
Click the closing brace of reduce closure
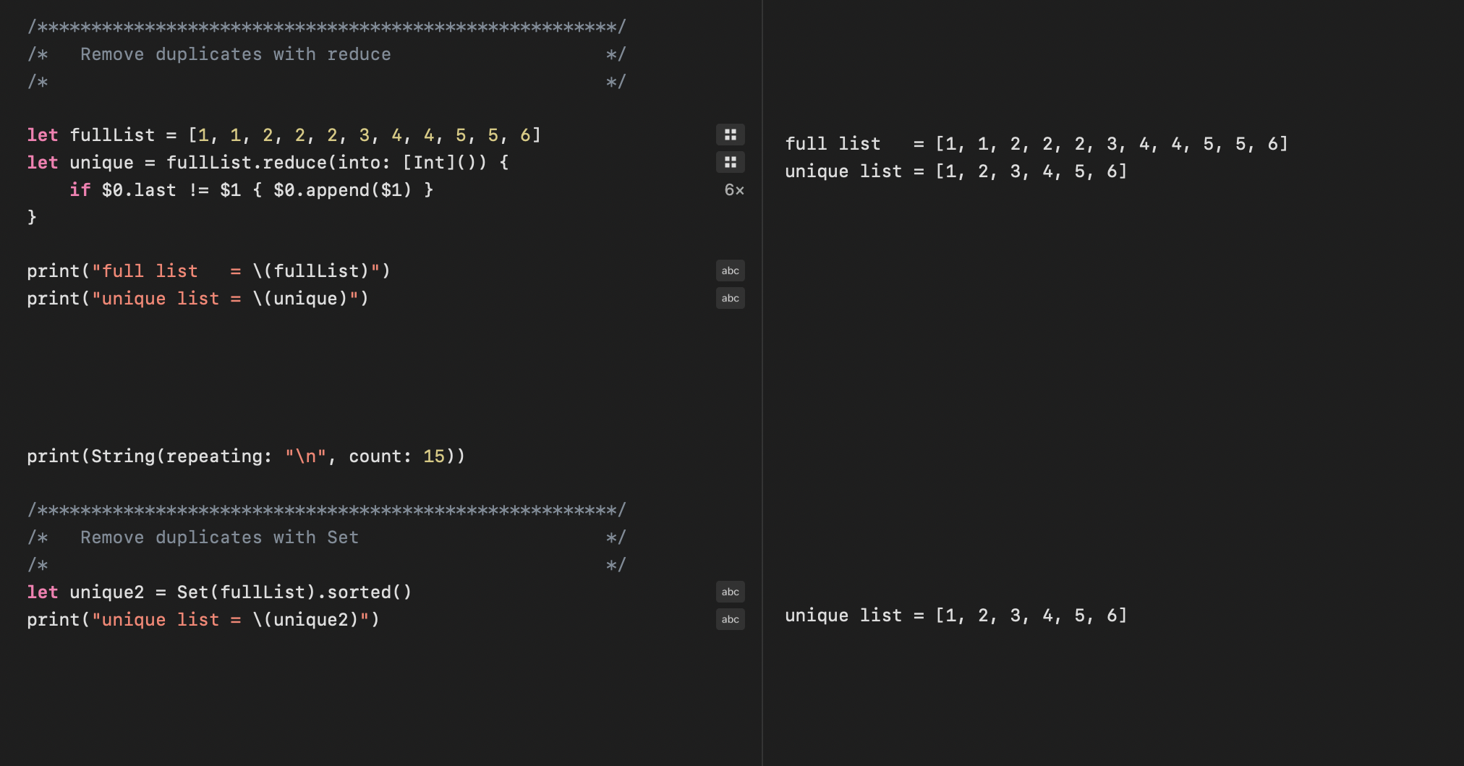tap(32, 217)
